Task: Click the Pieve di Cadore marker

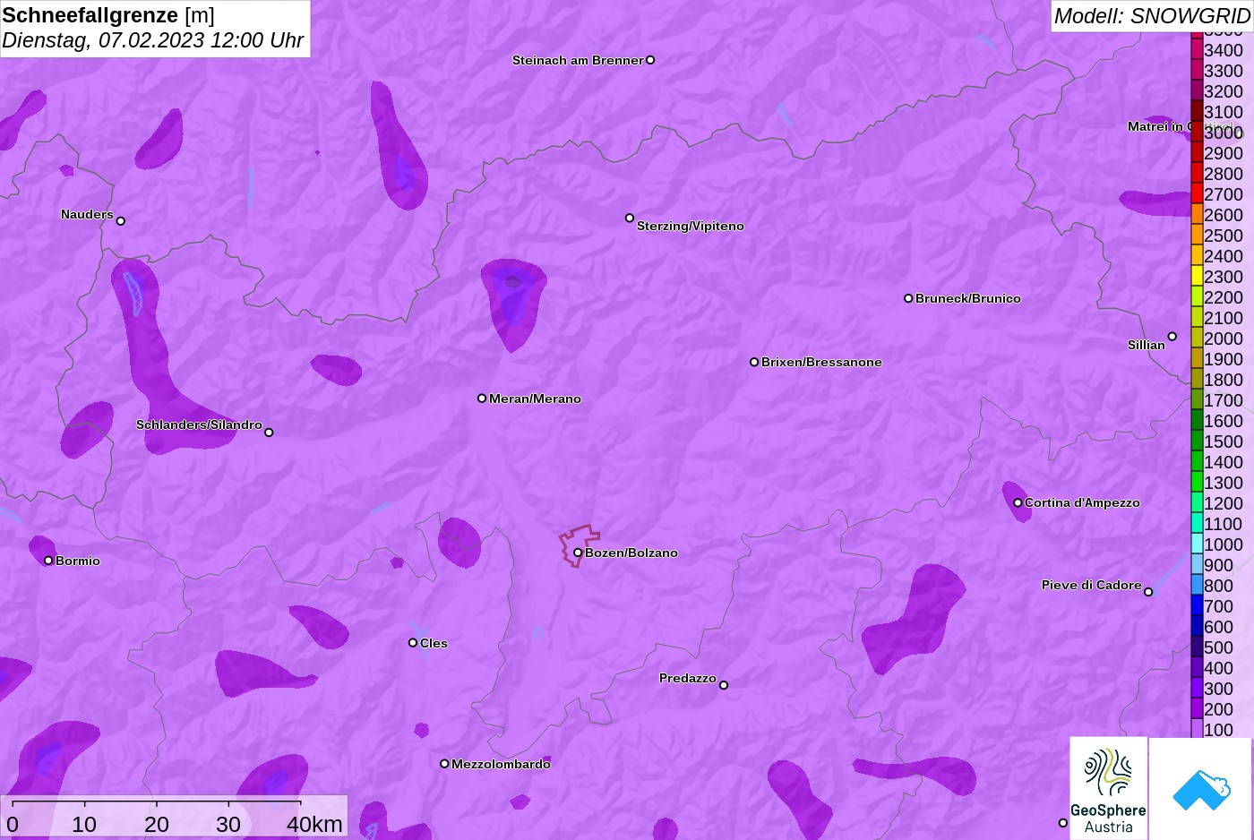Action: pyautogui.click(x=1148, y=592)
